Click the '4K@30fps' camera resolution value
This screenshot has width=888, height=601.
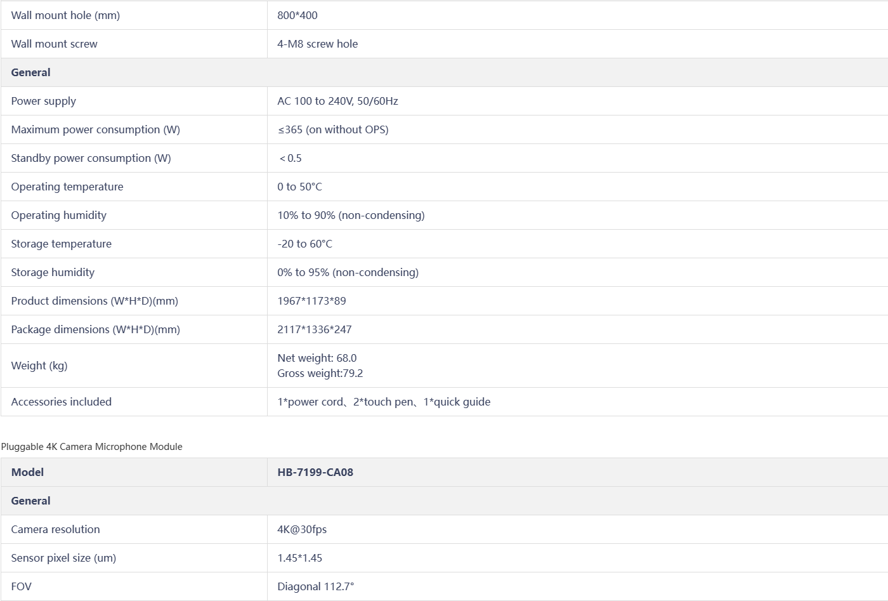tap(302, 529)
